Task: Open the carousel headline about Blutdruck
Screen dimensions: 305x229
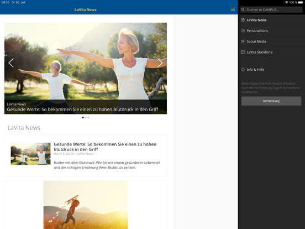Action: coord(82,110)
